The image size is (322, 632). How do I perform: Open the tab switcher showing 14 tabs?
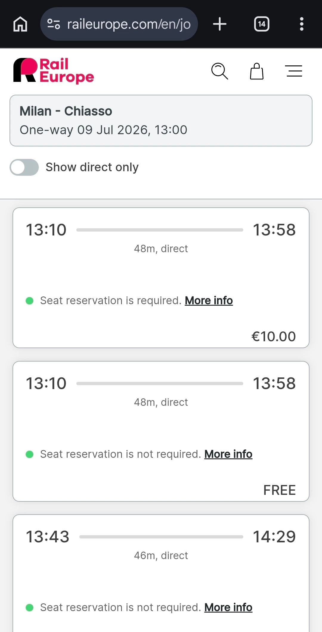[x=261, y=24]
